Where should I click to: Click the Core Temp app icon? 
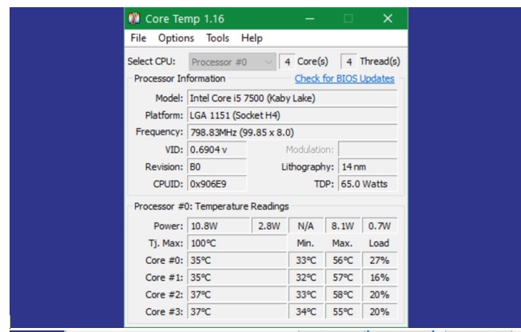click(134, 18)
